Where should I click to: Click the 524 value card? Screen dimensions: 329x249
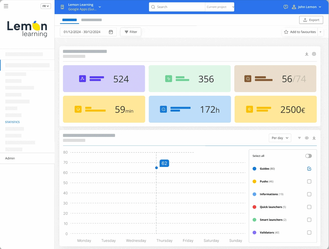[104, 79]
